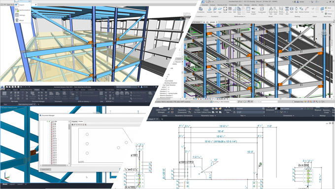Choose the Model Line tool
The image size is (335, 189).
(275, 10)
